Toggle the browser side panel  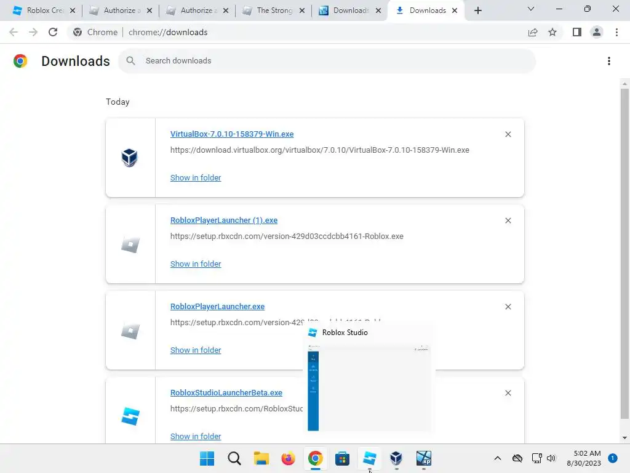pos(577,32)
